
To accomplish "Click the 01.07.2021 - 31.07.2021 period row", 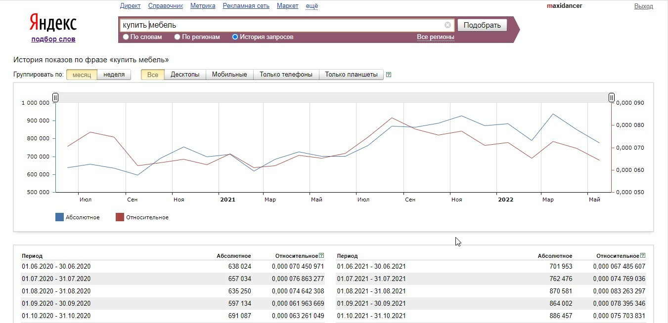I will click(491, 279).
